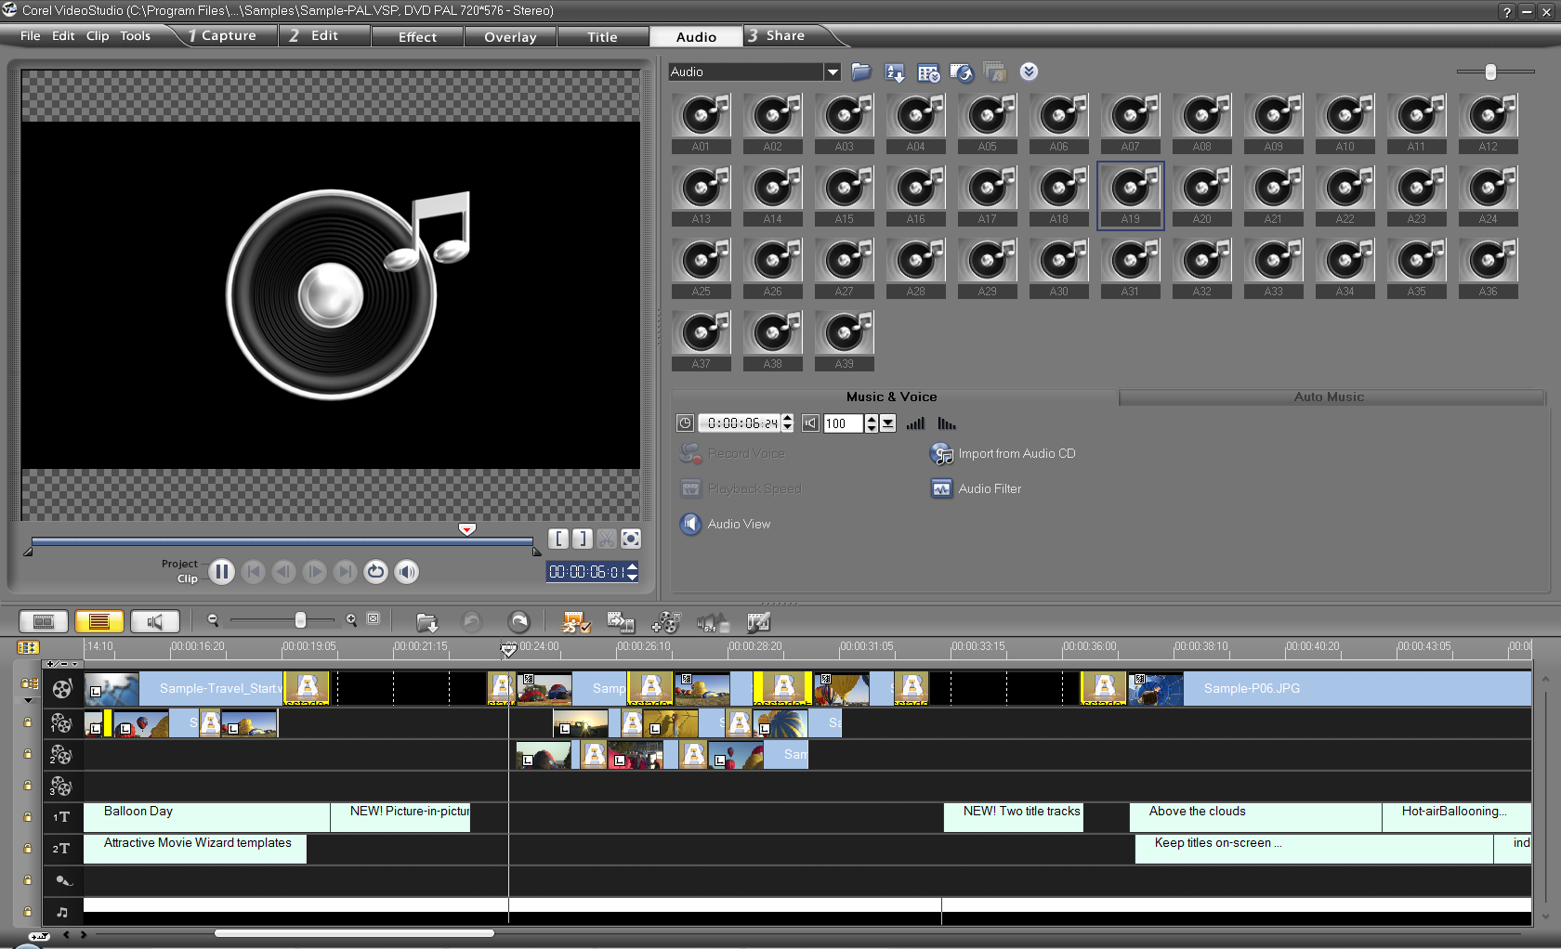Switch to the Auto Music tab
Image resolution: width=1561 pixels, height=949 pixels.
(x=1329, y=397)
